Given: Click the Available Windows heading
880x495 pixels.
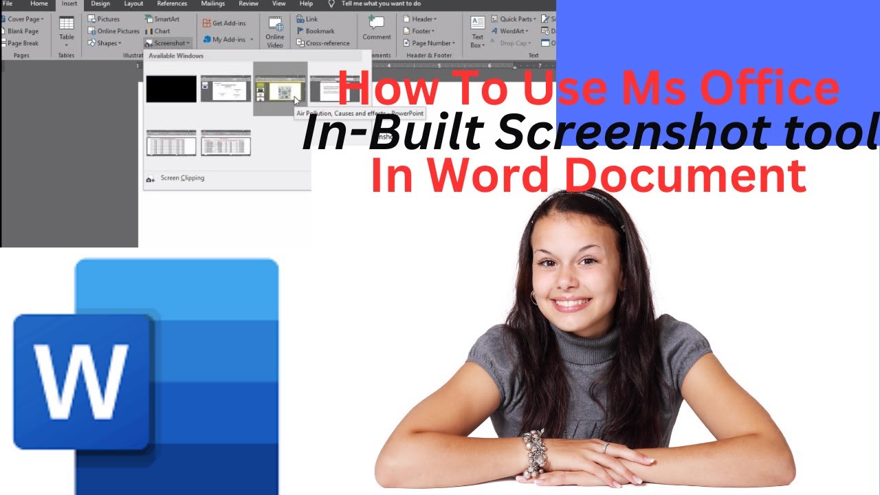Looking at the screenshot, I should click(x=176, y=56).
